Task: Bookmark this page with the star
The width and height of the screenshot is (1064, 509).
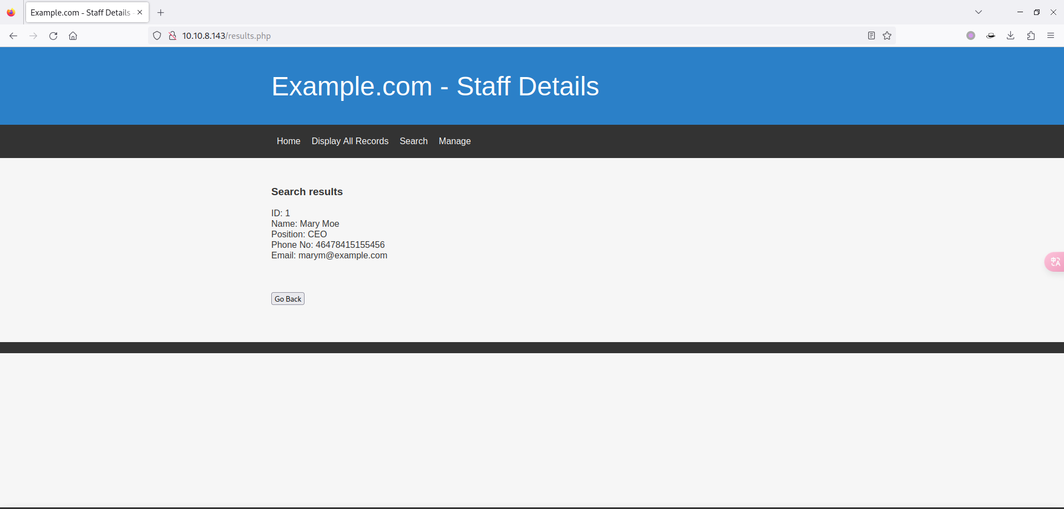Action: (x=887, y=36)
